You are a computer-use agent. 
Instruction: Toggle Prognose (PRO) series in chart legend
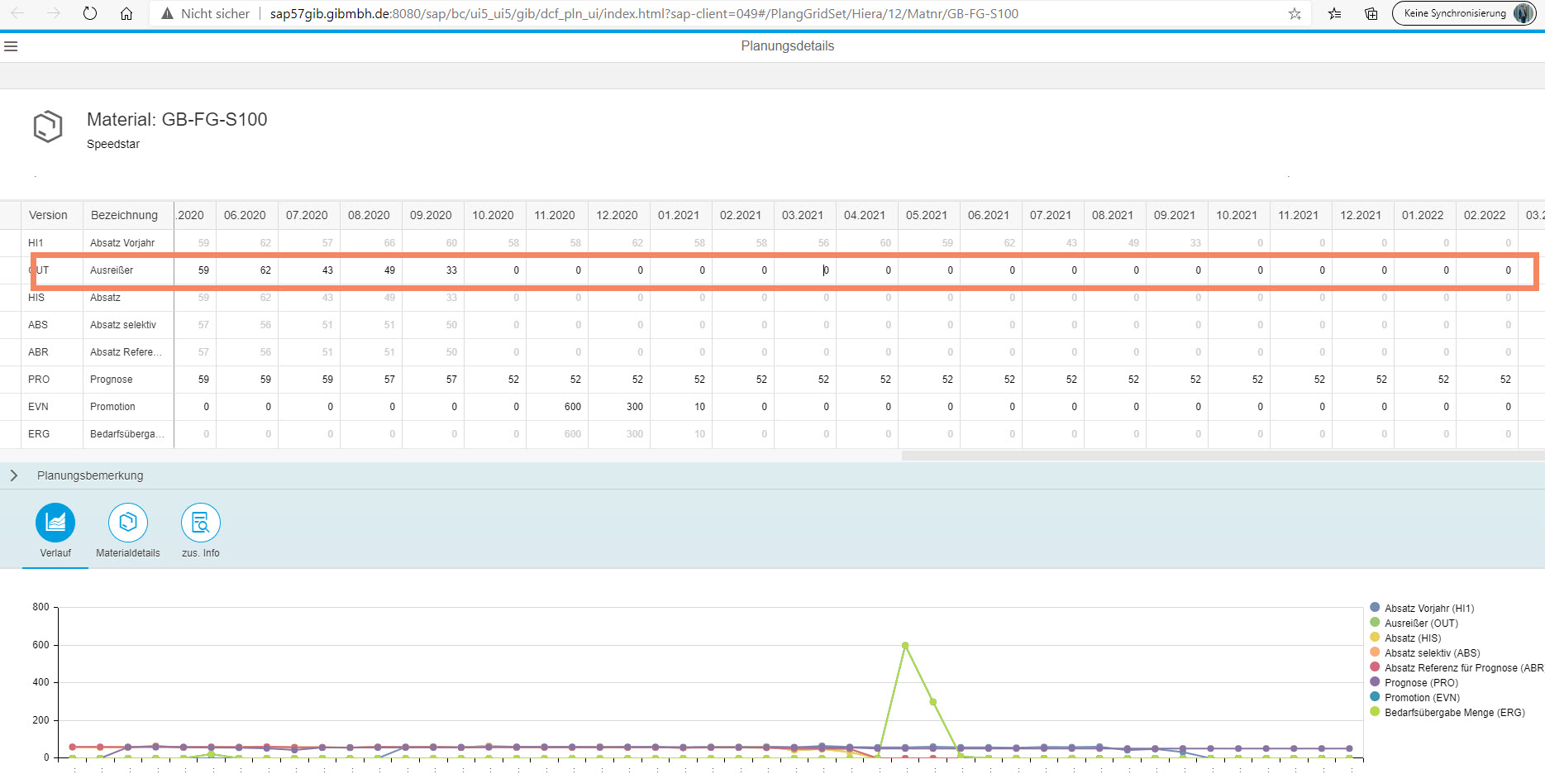[x=1420, y=683]
